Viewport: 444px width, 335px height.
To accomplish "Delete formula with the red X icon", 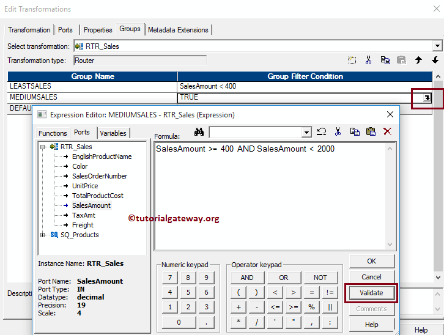I will [387, 131].
